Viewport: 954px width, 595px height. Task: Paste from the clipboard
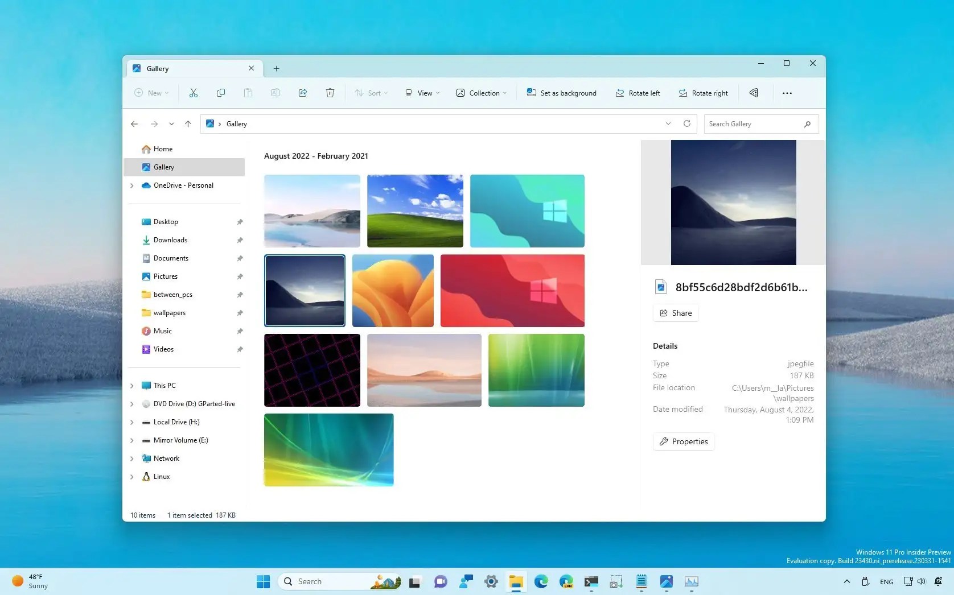248,93
